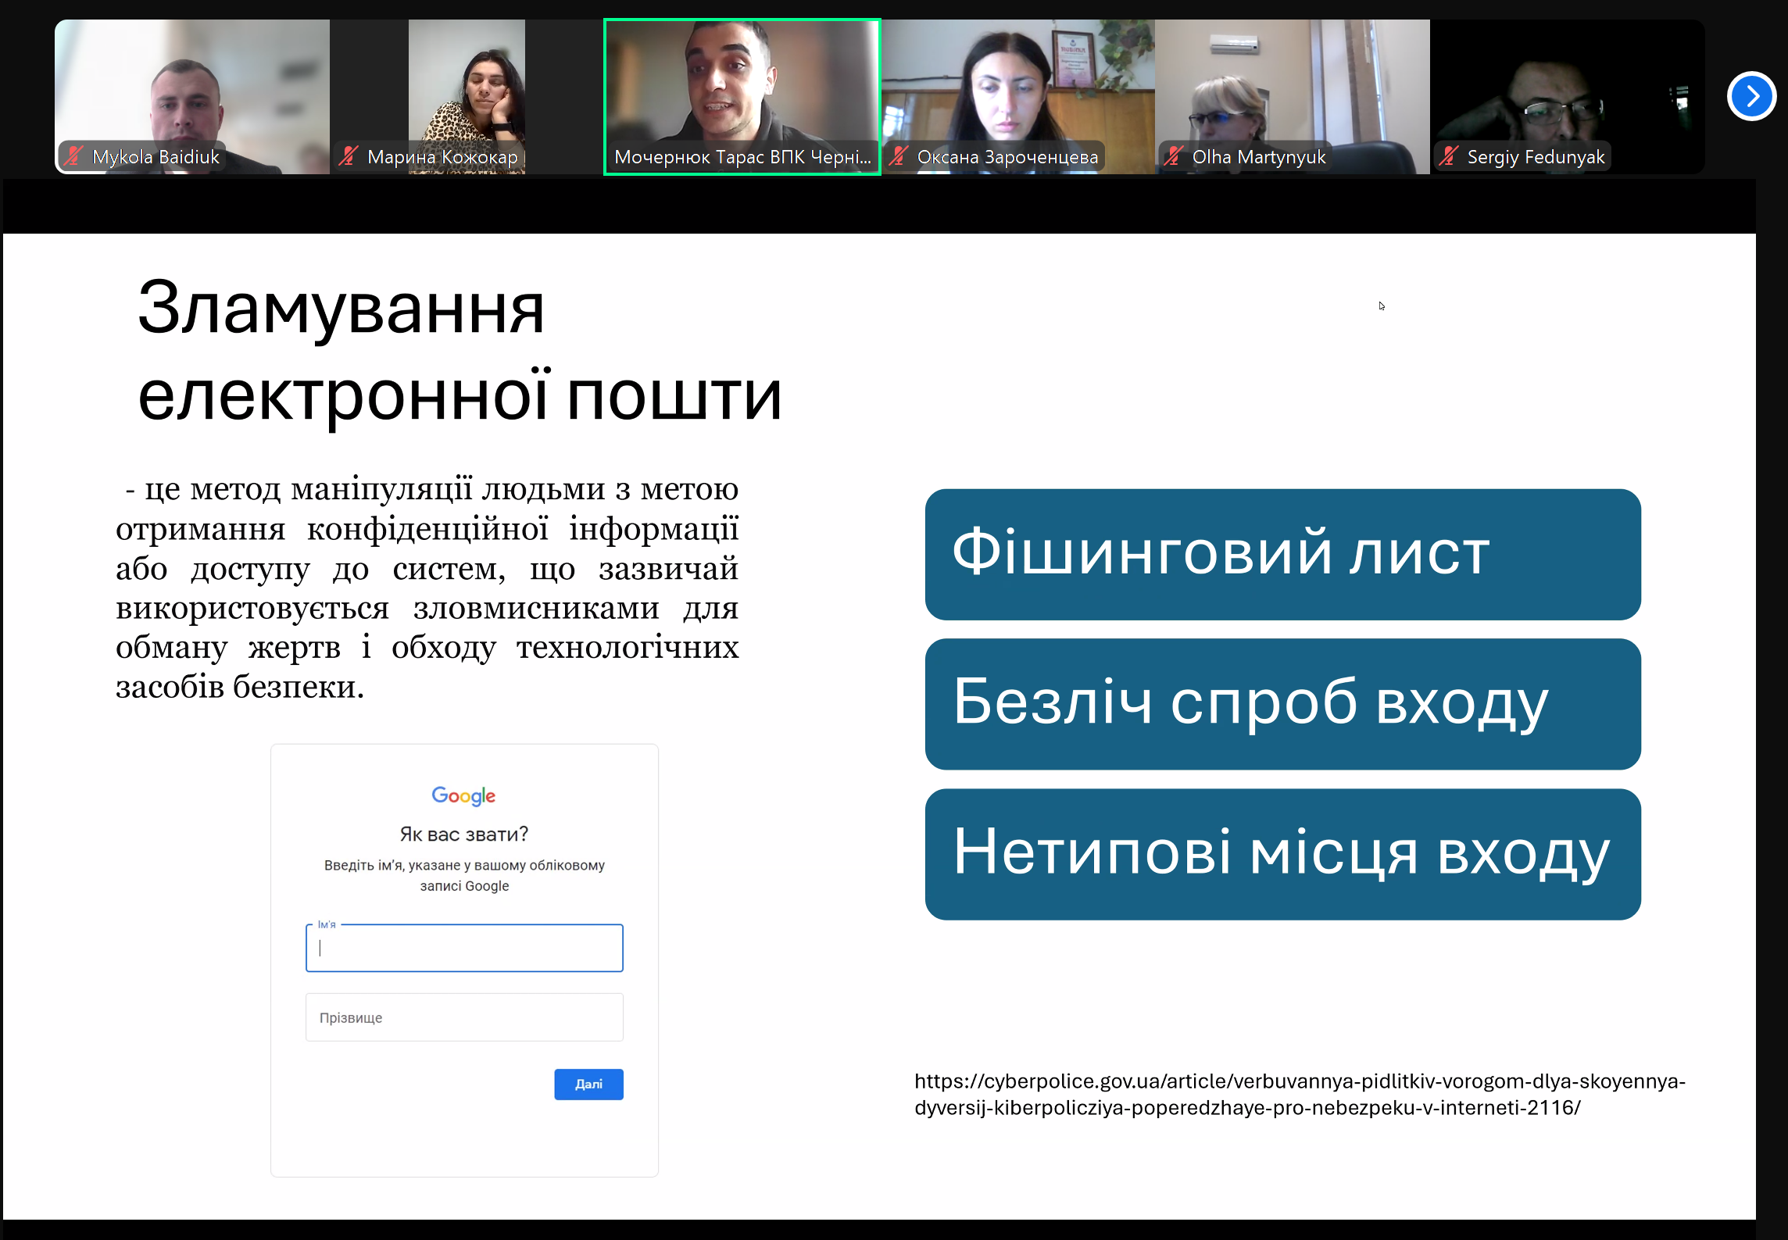The width and height of the screenshot is (1788, 1240).
Task: Select Марина Кожокар's video thumbnail
Action: (467, 97)
